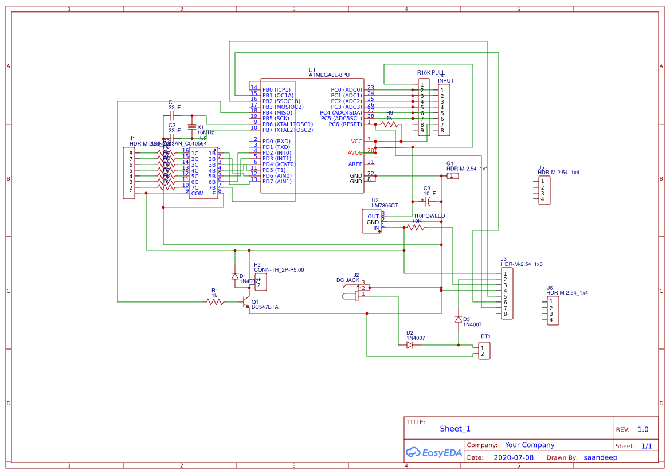Select the LM7805CT voltage regulator U2
The image size is (670, 474).
point(373,221)
